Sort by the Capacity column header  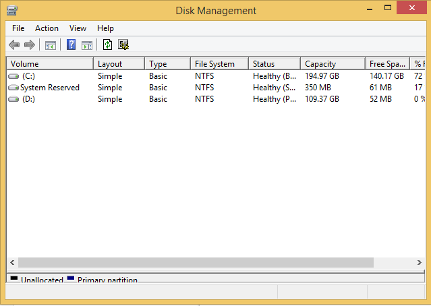click(x=333, y=64)
